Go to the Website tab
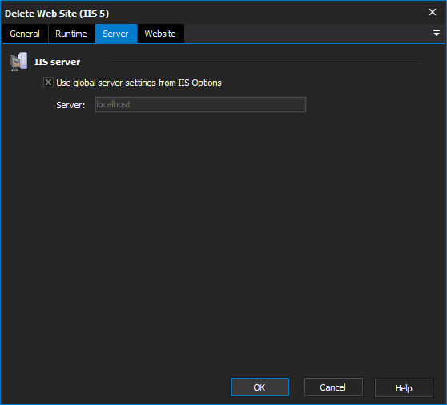Screen dimensions: 447x405 click(x=160, y=34)
